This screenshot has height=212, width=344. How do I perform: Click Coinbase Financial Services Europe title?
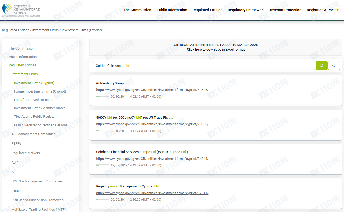[x=142, y=152]
